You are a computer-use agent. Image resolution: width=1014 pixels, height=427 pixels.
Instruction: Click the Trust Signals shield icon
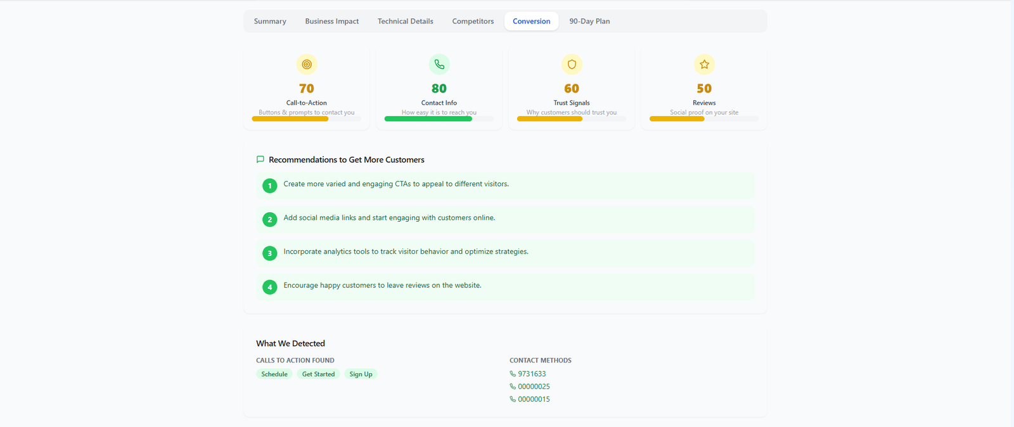572,64
